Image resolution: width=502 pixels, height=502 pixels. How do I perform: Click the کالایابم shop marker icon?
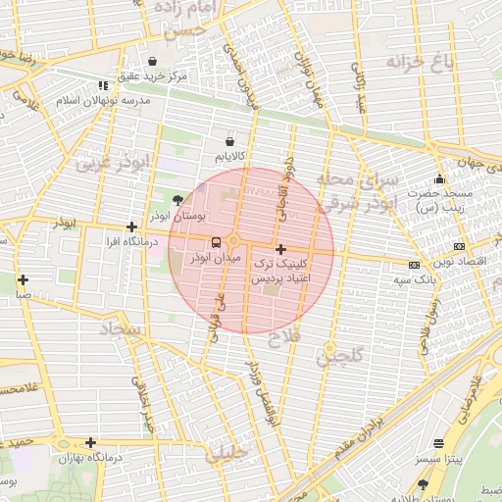pyautogui.click(x=230, y=141)
